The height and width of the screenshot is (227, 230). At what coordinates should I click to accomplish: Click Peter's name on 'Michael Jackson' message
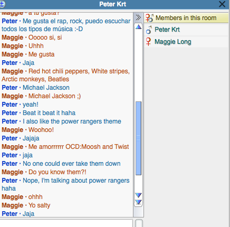(9, 88)
